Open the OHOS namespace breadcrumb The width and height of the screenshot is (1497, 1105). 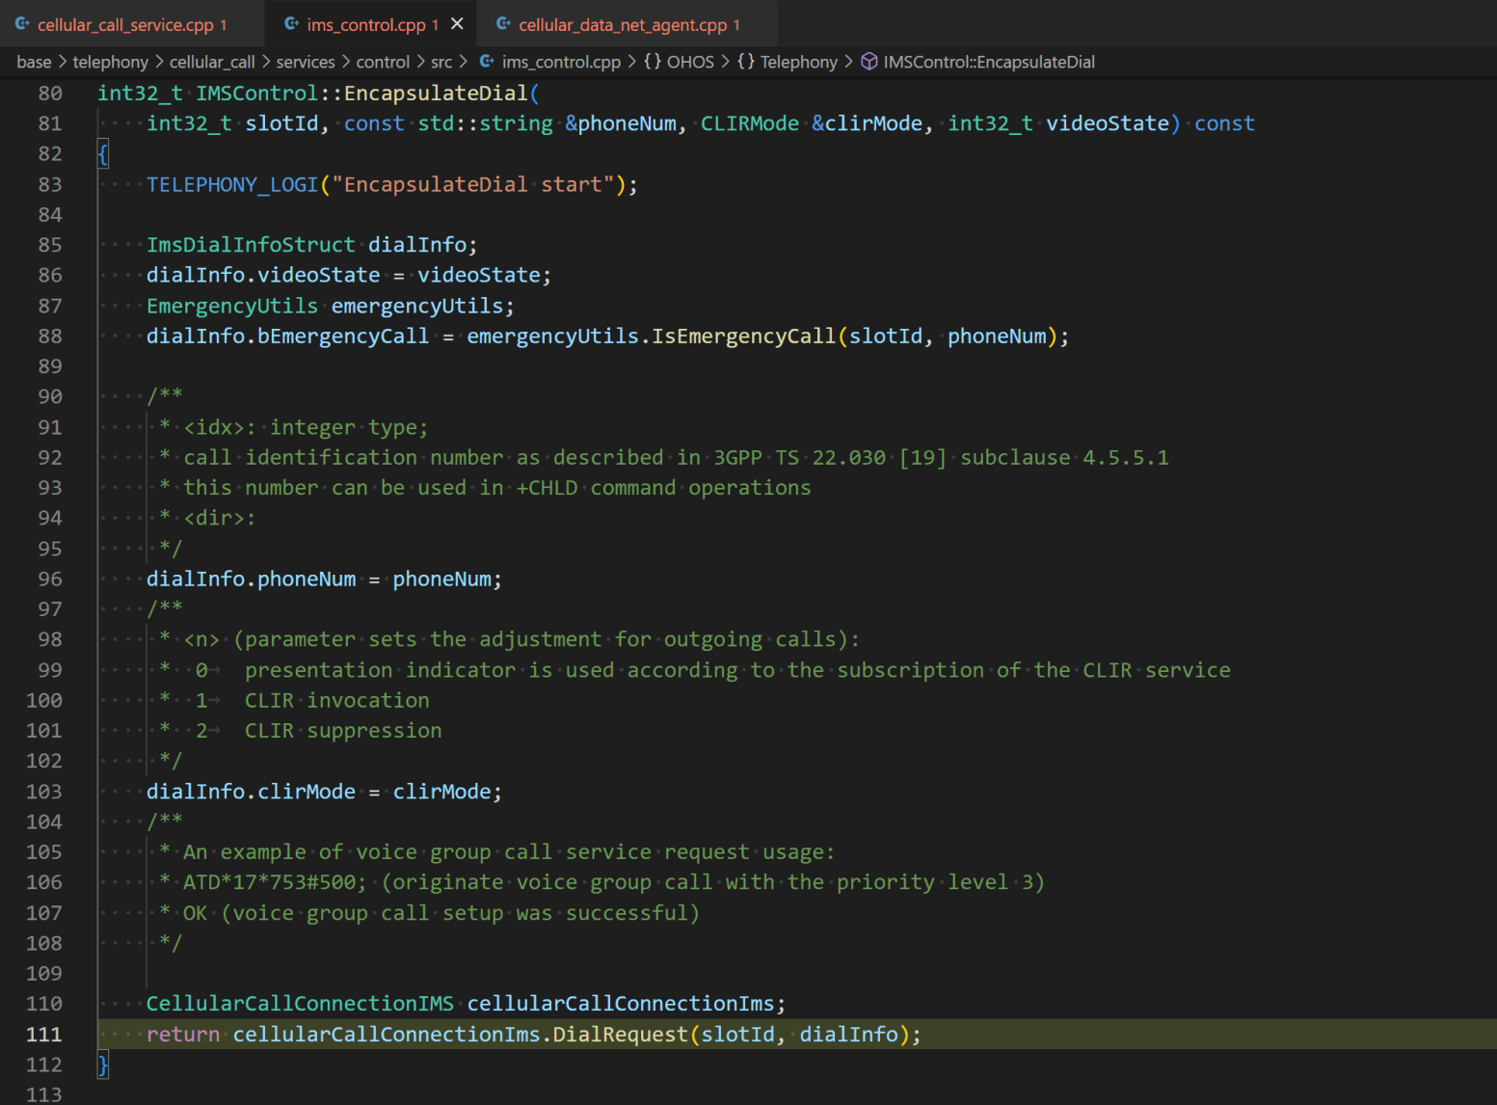click(690, 62)
